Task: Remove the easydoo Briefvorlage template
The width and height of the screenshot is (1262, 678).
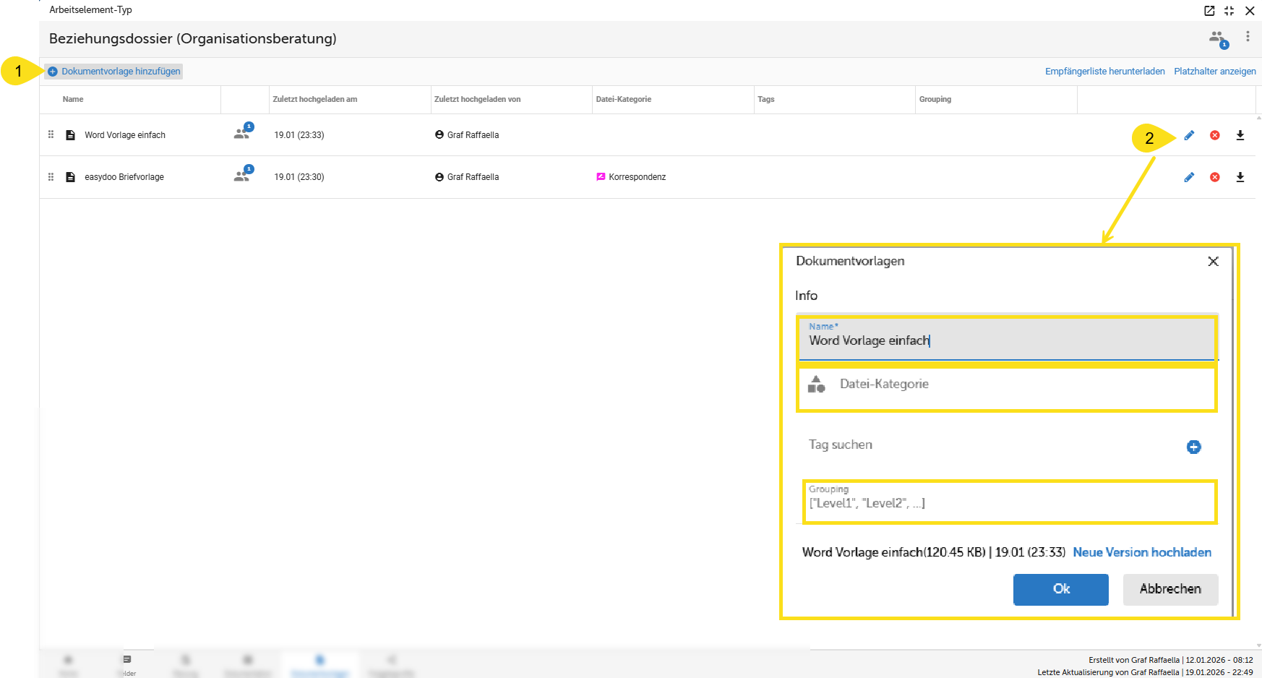Action: tap(1215, 177)
